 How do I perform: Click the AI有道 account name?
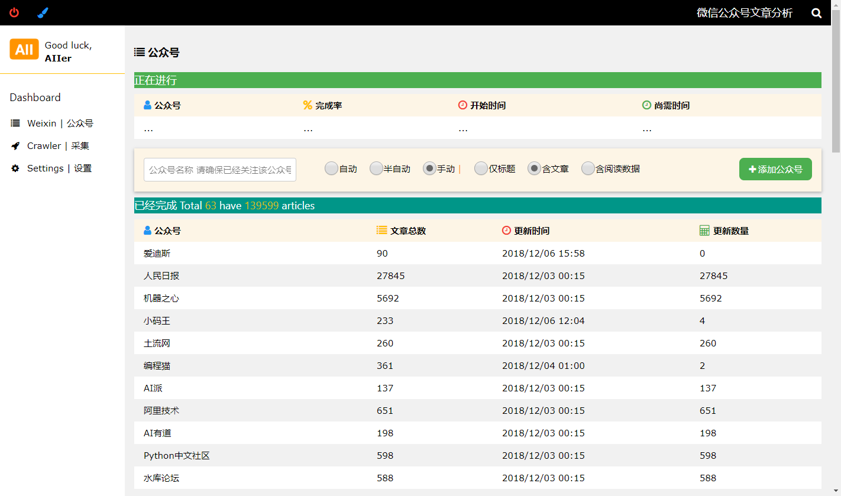pos(157,433)
